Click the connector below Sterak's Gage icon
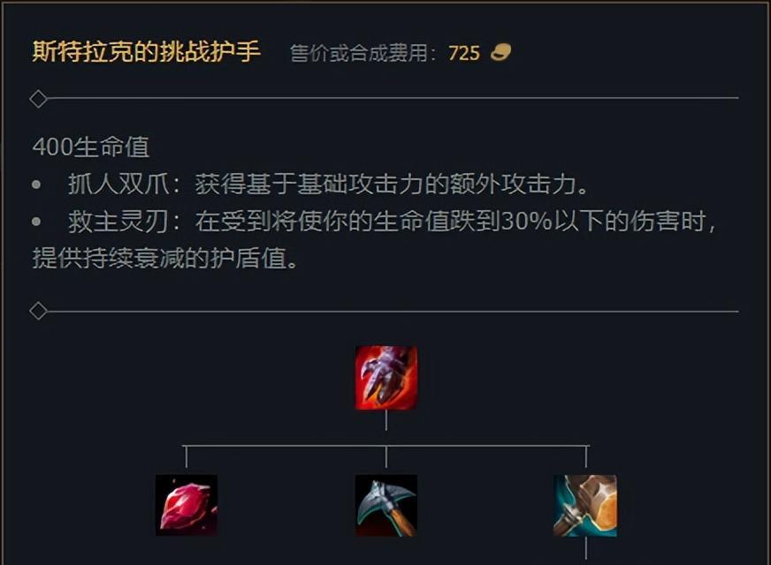Image resolution: width=771 pixels, height=565 pixels. [386, 421]
